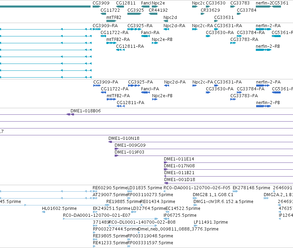
Task: Select the DME1-017N08 clone
Action: (228, 169)
